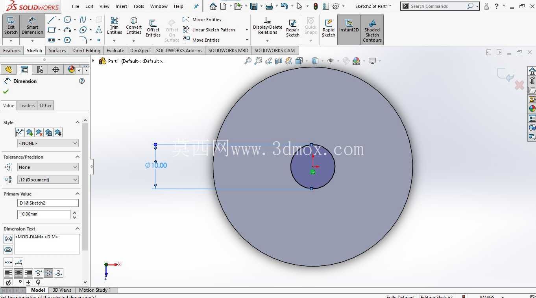Click the Exit Sketch icon

click(11, 26)
